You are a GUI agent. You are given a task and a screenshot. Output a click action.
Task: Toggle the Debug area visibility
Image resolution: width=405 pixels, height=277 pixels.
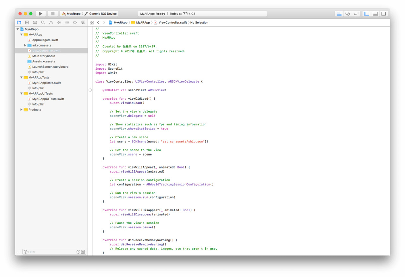coord(375,14)
